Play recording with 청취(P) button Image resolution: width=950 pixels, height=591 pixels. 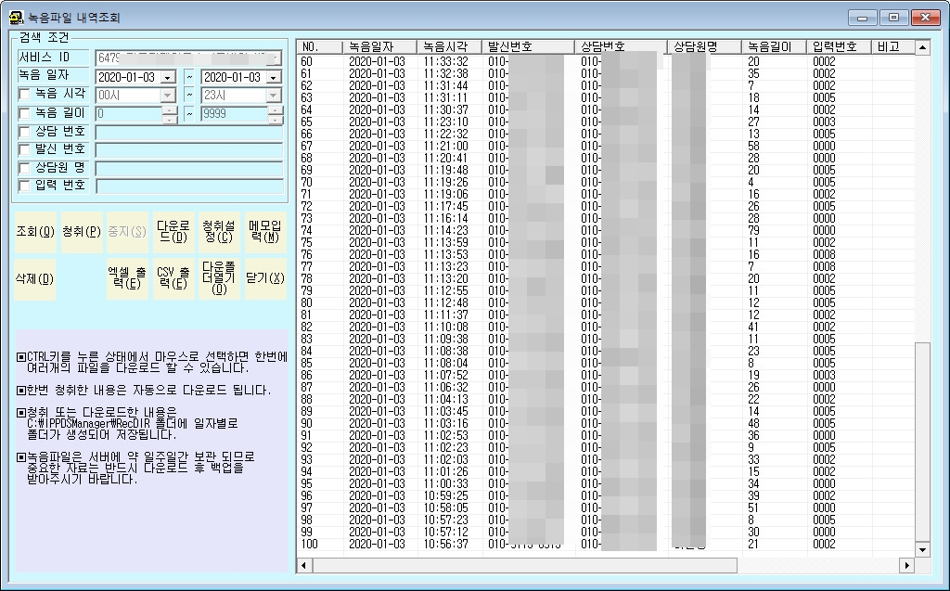pos(82,232)
